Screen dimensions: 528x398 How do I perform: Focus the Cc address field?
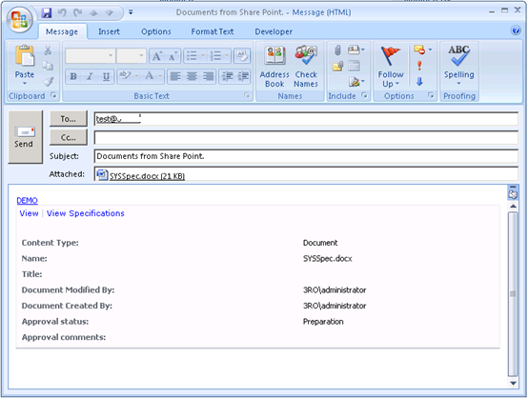(x=306, y=138)
